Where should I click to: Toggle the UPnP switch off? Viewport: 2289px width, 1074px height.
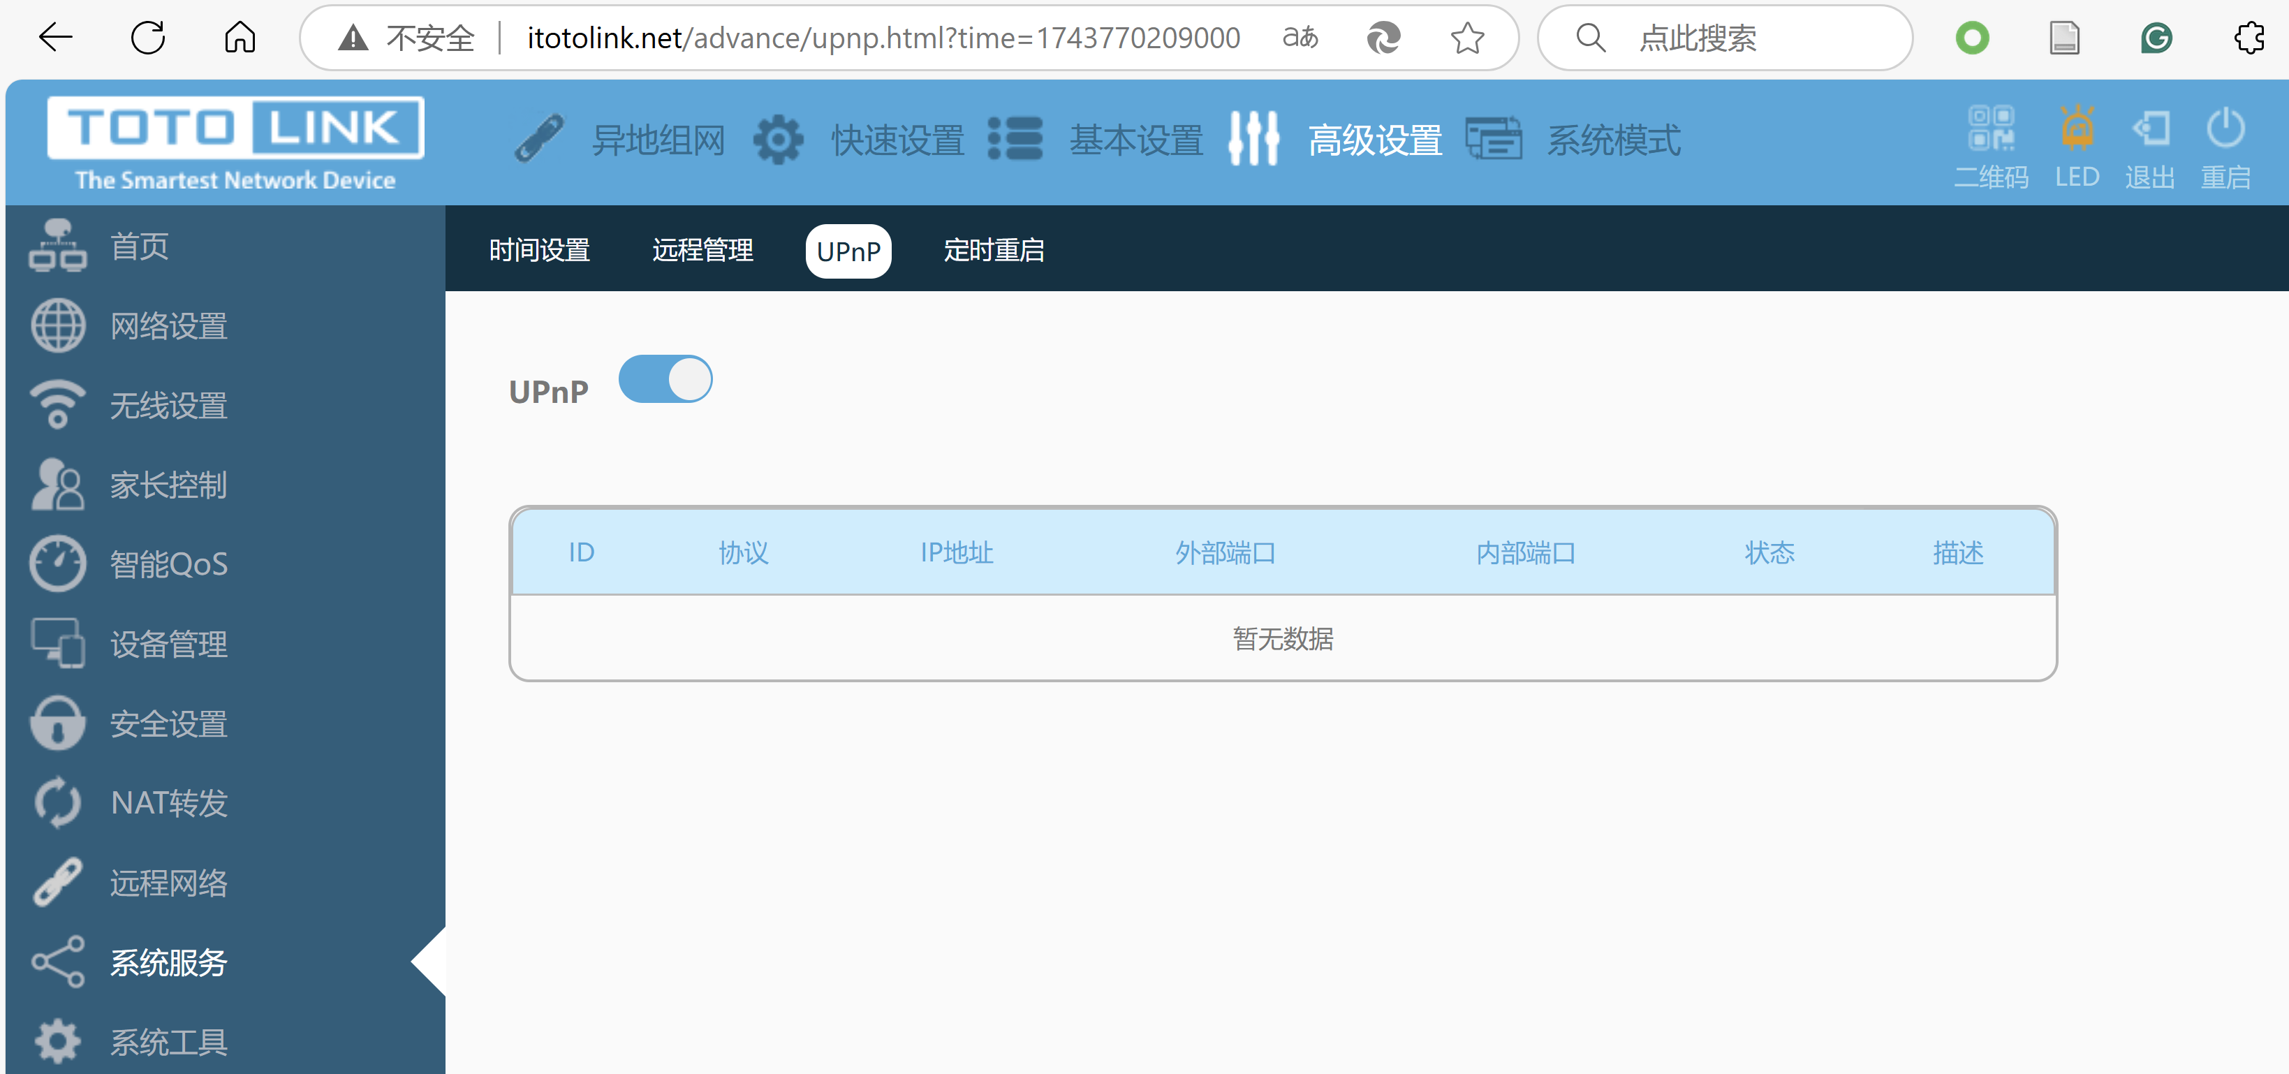click(665, 379)
